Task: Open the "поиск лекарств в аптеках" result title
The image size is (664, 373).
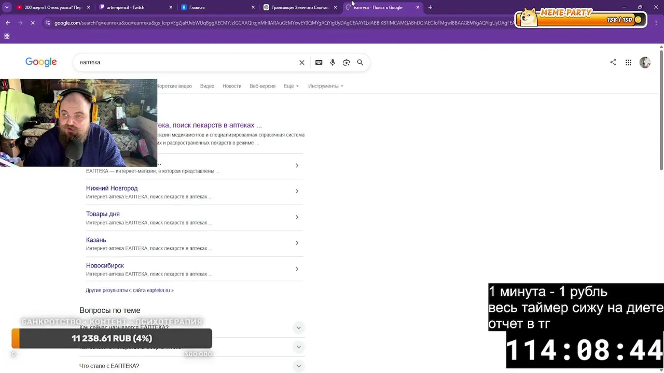Action: [210, 125]
